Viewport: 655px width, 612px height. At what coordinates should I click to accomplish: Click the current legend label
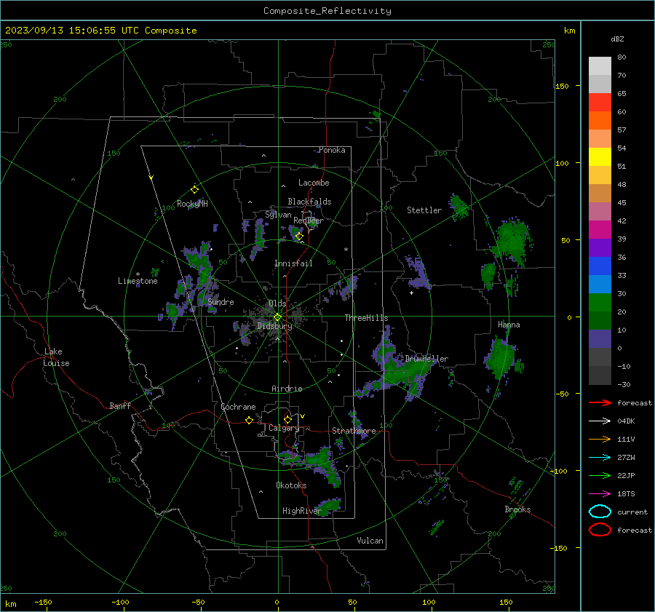point(632,512)
